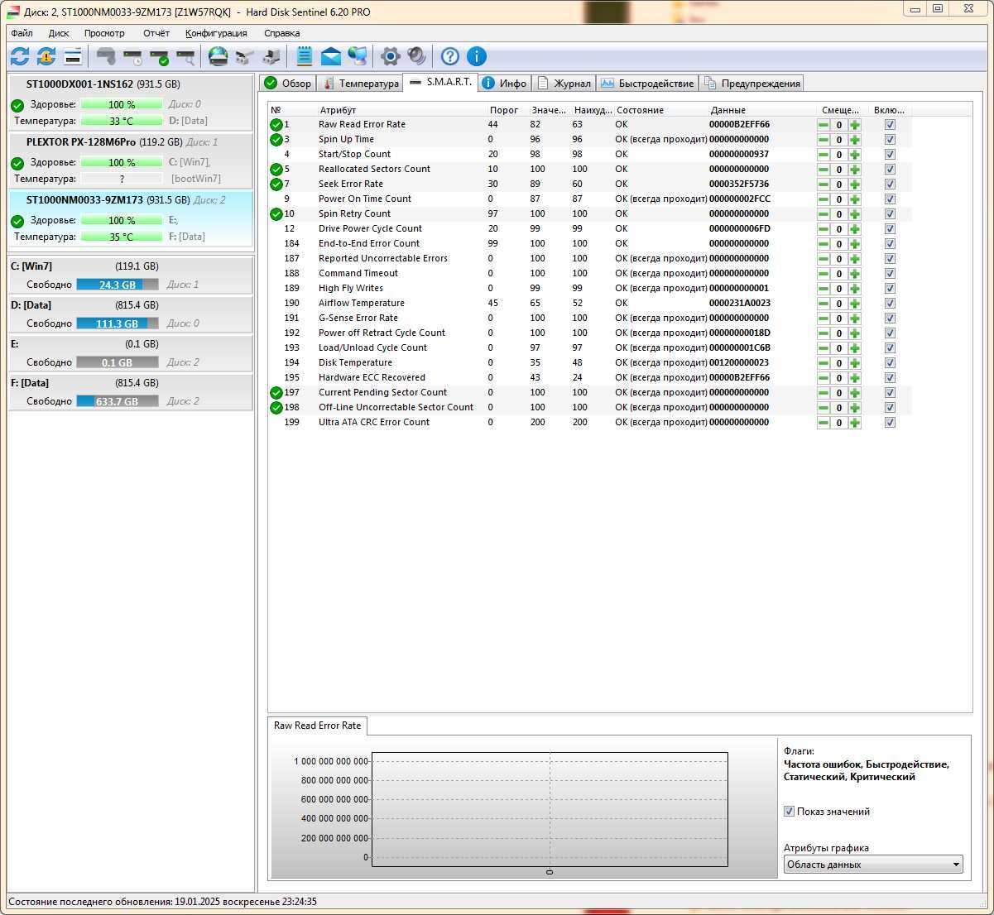
Task: Select the Off-Line Uncorrectable Sector Count row
Action: (x=590, y=408)
